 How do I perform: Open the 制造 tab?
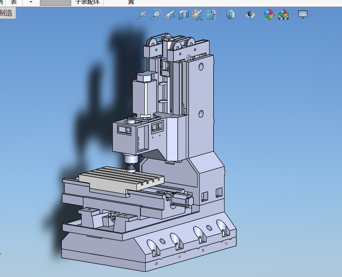click(7, 13)
